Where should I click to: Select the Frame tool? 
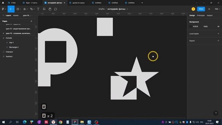coord(18,9)
